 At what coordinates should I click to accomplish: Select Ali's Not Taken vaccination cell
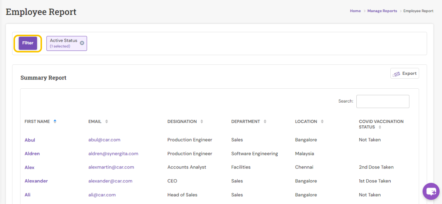pyautogui.click(x=369, y=195)
